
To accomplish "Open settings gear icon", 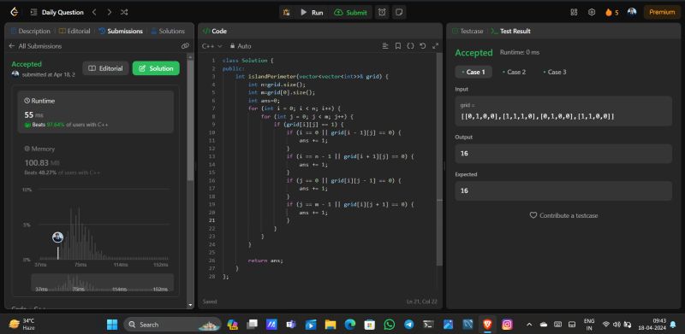I will (x=592, y=12).
